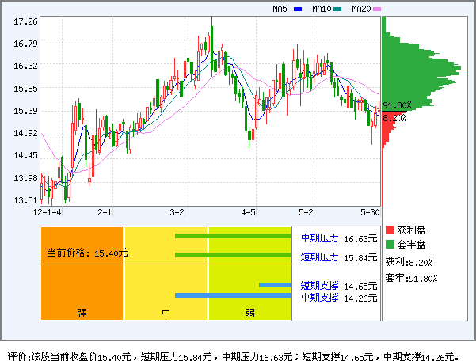Click the 2-1 date axis label
Viewport: 476px width, 361px height.
coord(105,212)
